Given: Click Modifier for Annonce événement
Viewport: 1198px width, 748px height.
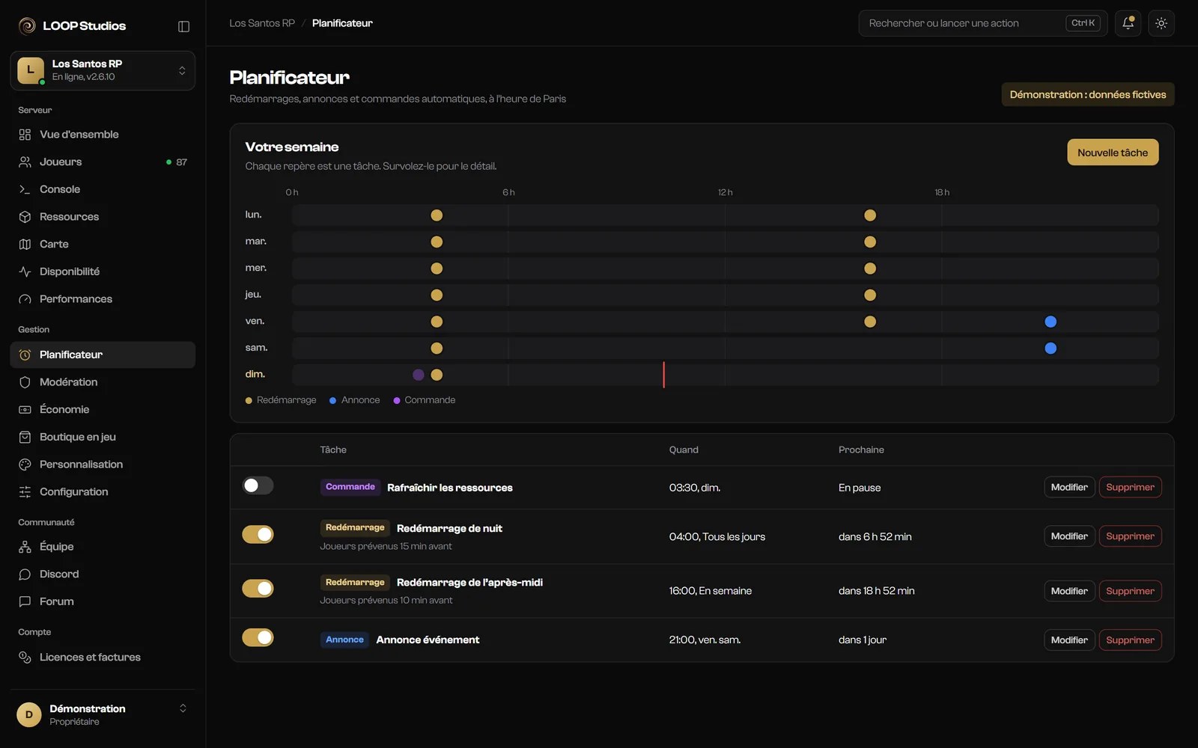Looking at the screenshot, I should (x=1069, y=640).
